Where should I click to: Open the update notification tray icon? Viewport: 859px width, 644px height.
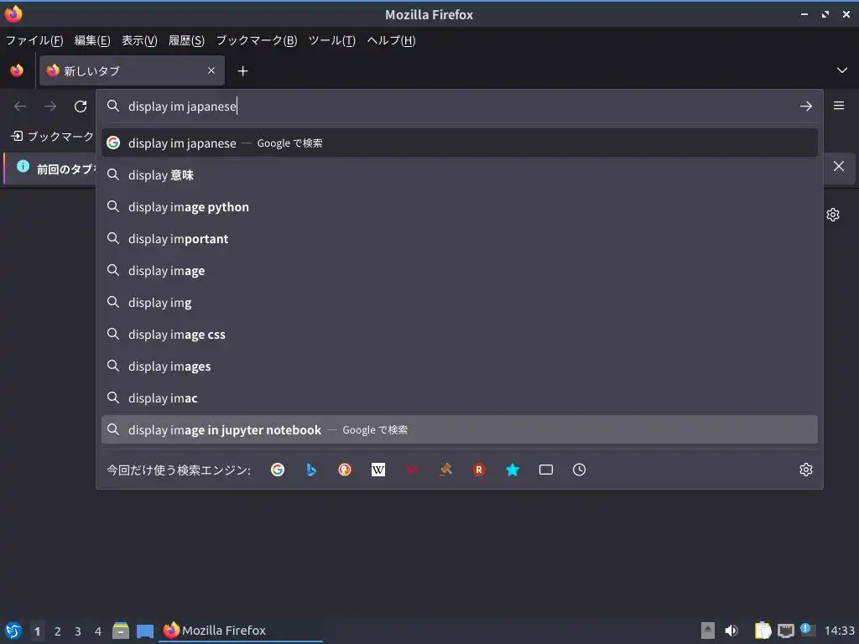click(x=807, y=630)
